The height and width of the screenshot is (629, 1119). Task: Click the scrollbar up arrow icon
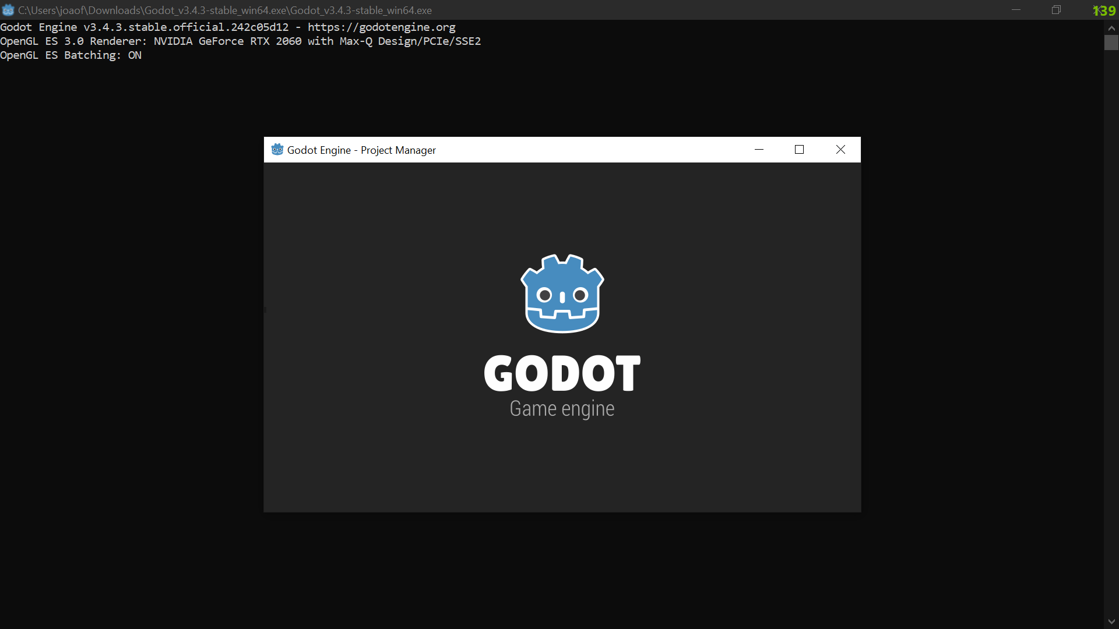click(1112, 28)
